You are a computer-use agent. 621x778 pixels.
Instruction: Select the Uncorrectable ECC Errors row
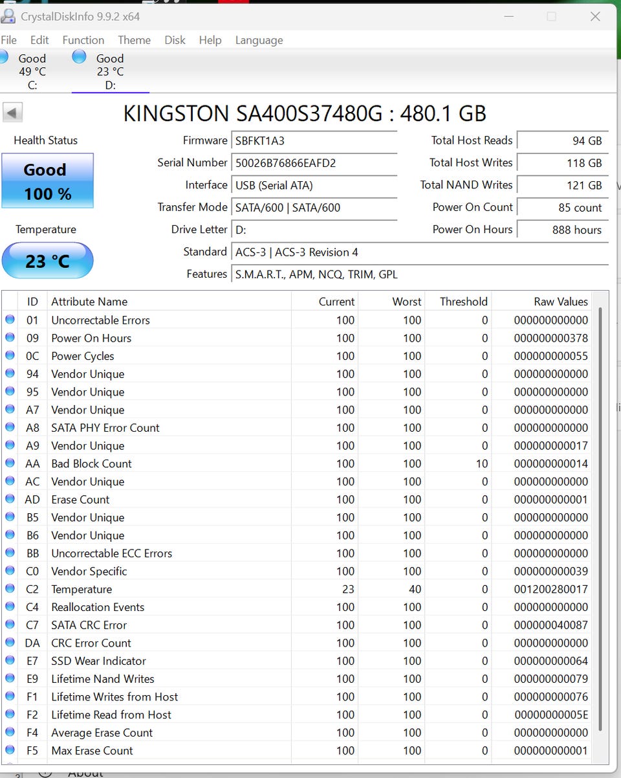click(298, 553)
